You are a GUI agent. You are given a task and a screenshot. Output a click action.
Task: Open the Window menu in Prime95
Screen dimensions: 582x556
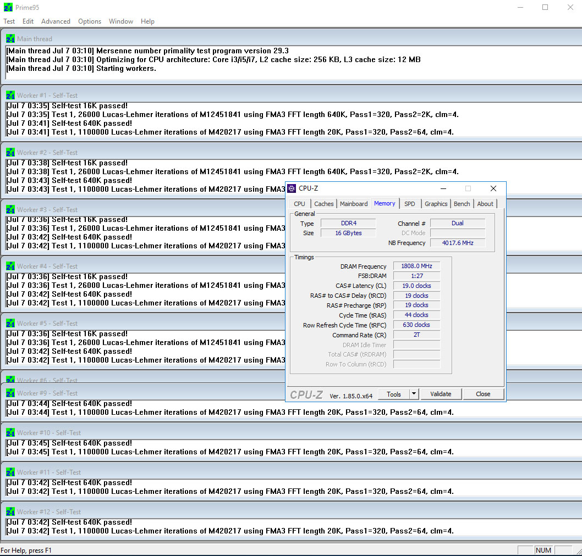121,21
